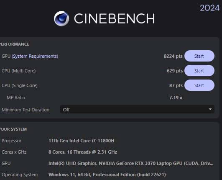Select the Single Core score 87 pts
Viewport: 222px width, 180px height.
[176, 85]
